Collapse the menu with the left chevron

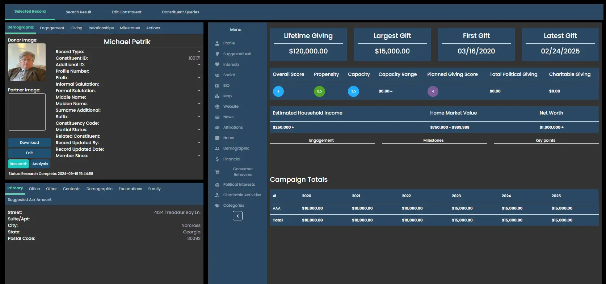(237, 216)
